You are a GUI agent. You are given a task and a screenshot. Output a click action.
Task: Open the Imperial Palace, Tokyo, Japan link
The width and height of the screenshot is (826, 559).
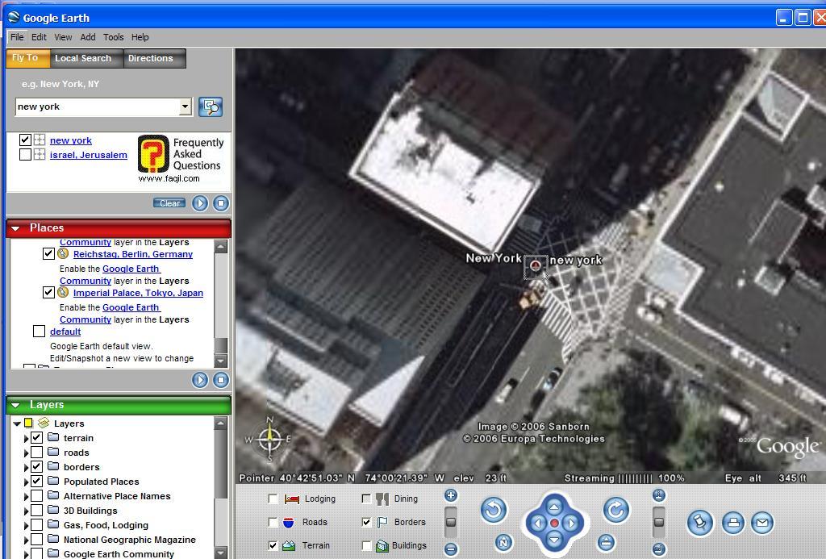click(138, 293)
